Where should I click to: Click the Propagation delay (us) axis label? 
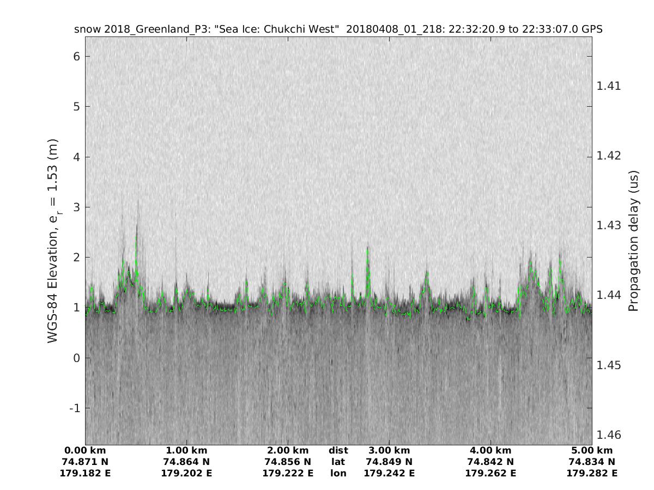(x=633, y=241)
